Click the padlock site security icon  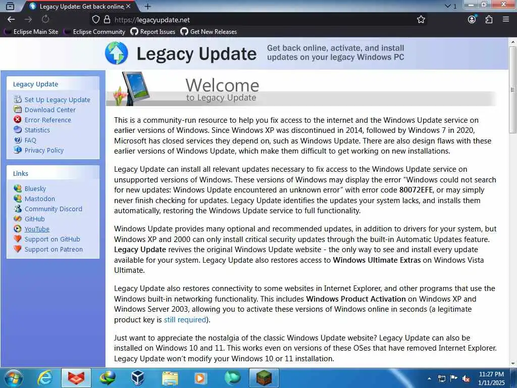pyautogui.click(x=107, y=20)
